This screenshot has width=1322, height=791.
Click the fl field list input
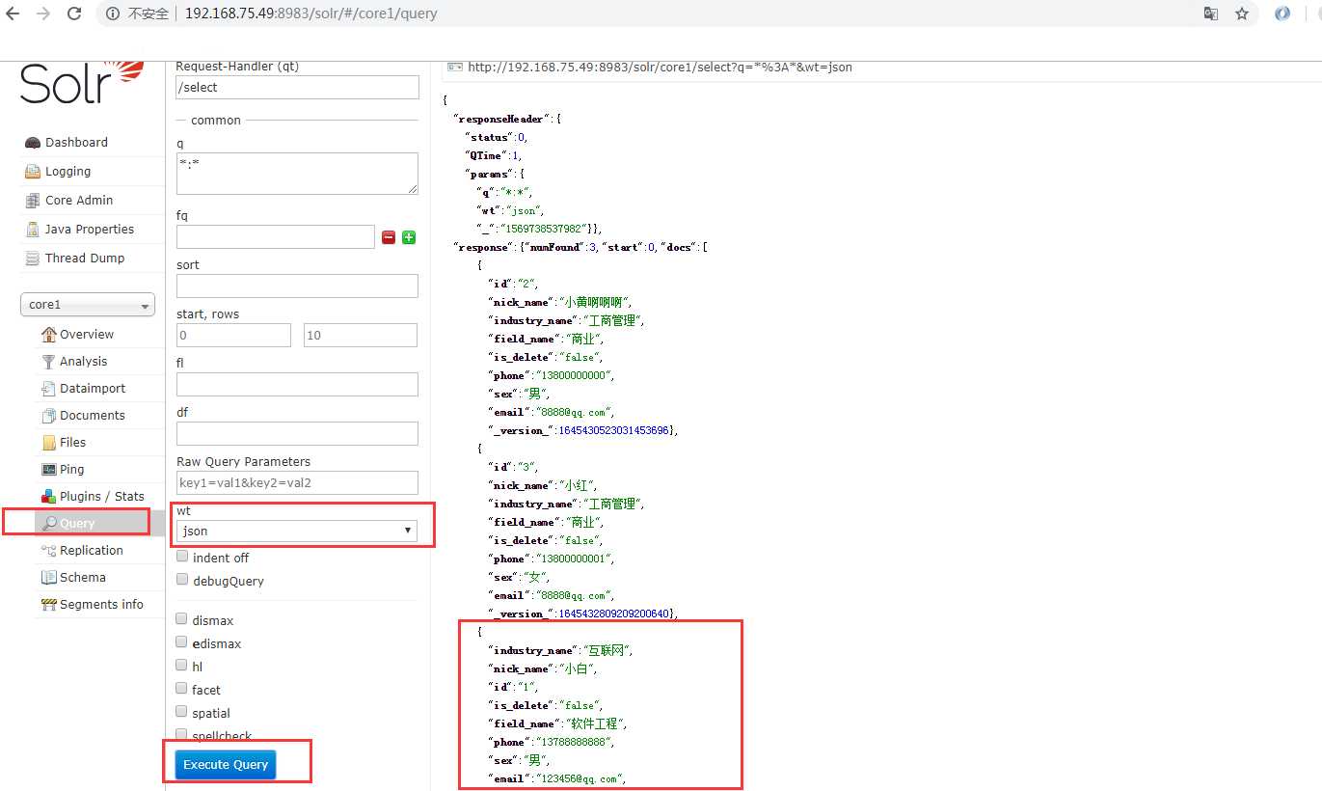[297, 384]
